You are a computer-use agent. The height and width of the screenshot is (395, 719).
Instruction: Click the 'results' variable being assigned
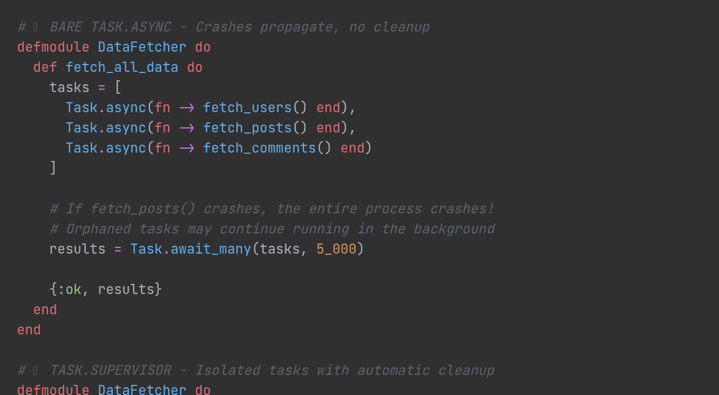[x=78, y=249]
